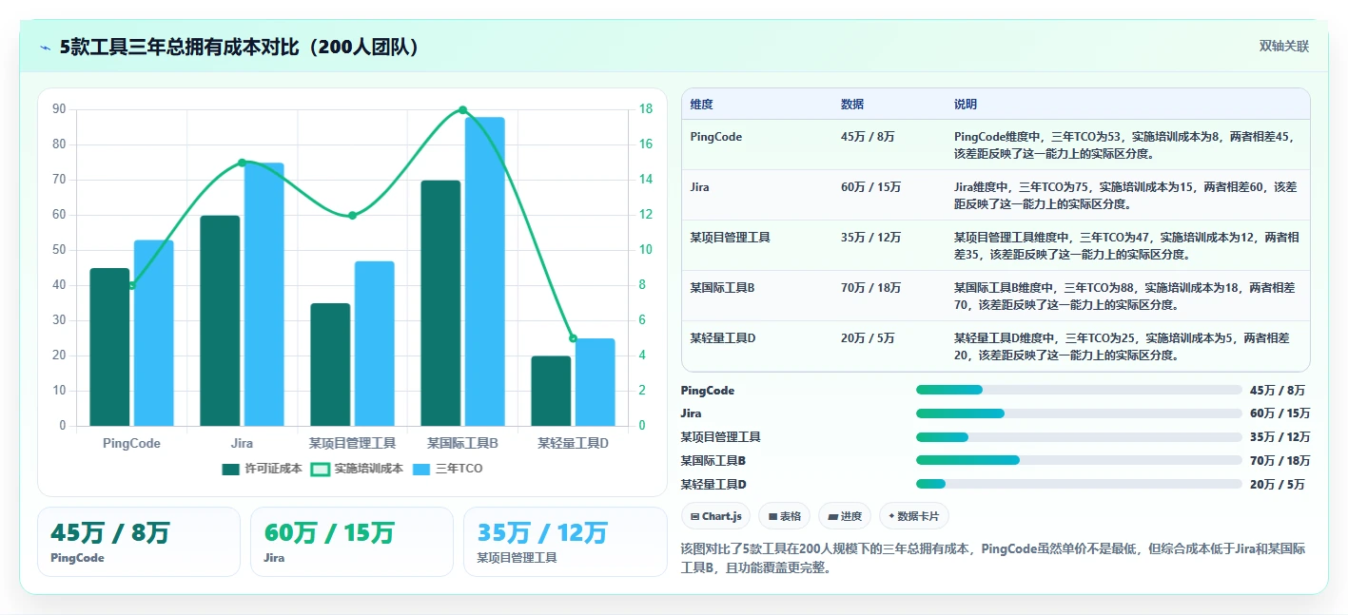Open the Jira 60万 / 15万 data card
The height and width of the screenshot is (615, 1348).
[x=352, y=542]
